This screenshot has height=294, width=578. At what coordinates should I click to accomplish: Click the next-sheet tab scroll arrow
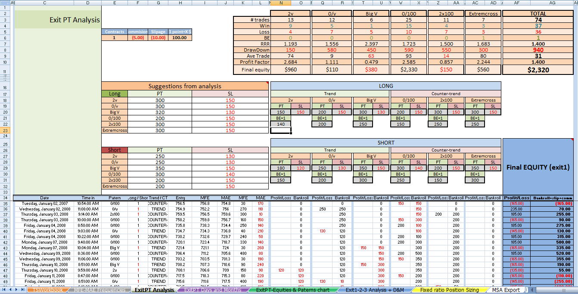pyautogui.click(x=16, y=290)
